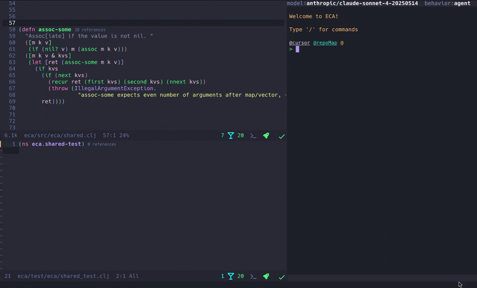
Task: Click 'ret))))' on line 69
Action: point(53,101)
